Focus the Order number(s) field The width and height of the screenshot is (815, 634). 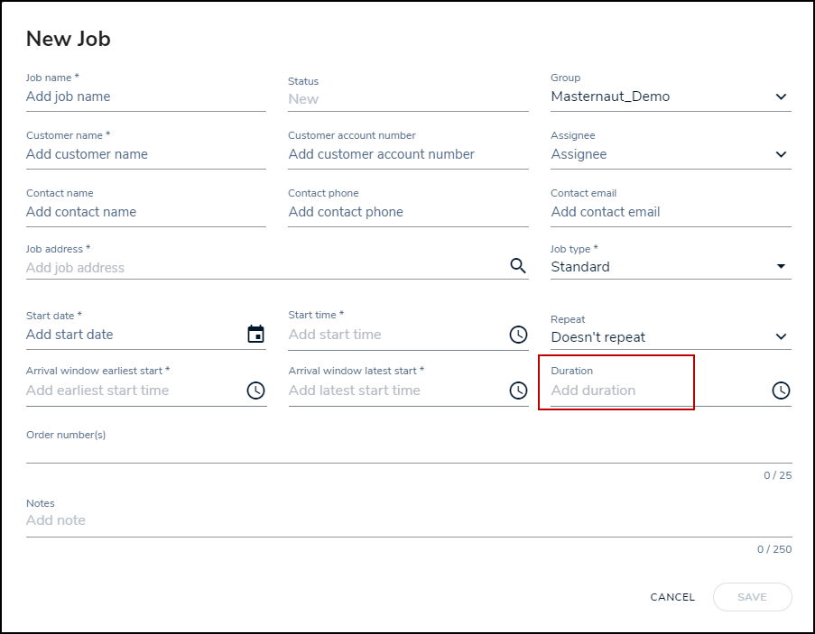409,452
